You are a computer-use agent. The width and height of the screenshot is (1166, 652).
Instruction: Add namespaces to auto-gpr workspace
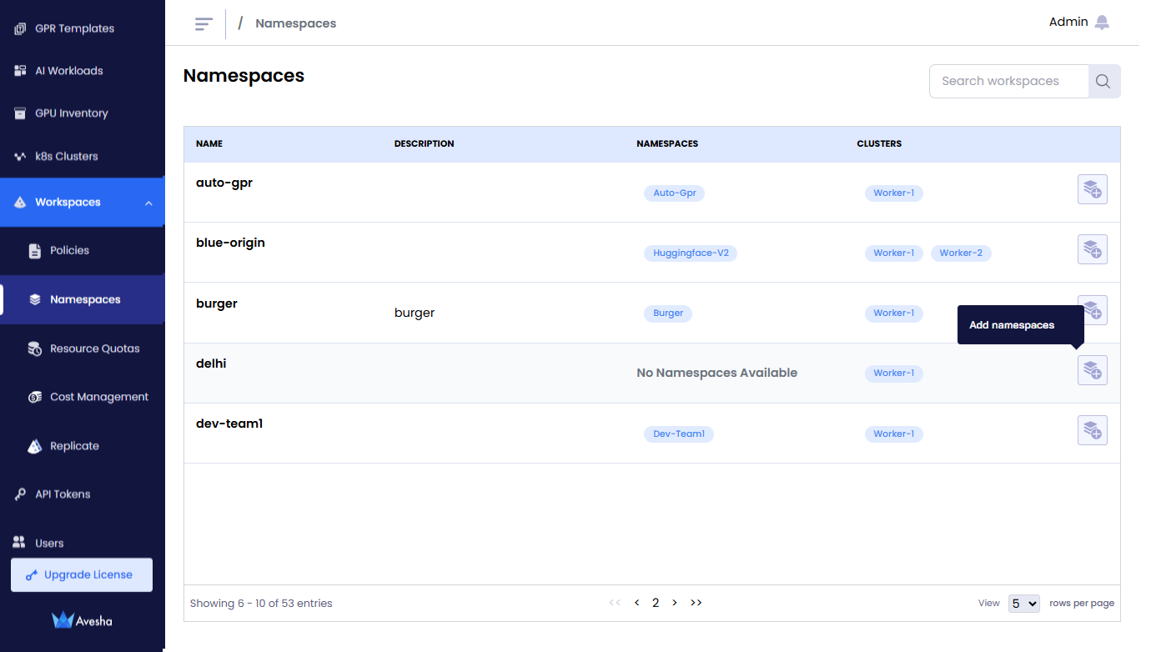[x=1092, y=190]
